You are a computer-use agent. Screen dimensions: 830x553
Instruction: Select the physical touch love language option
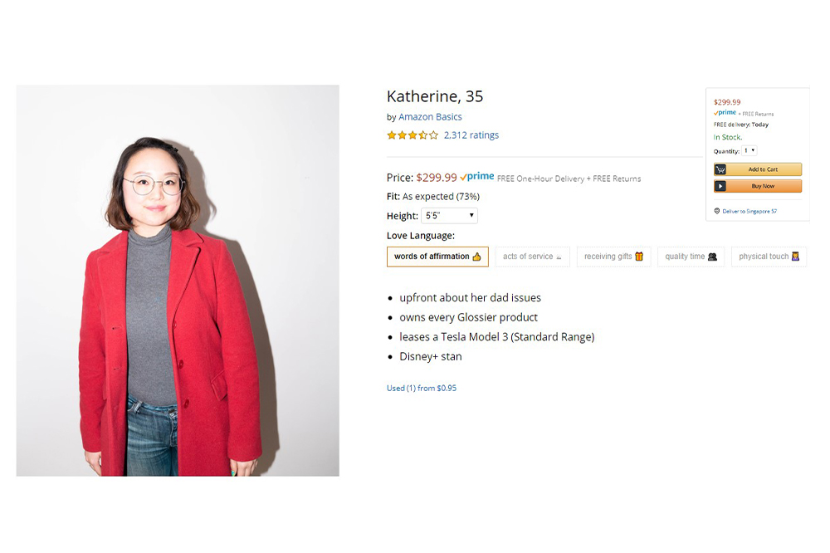[769, 257]
